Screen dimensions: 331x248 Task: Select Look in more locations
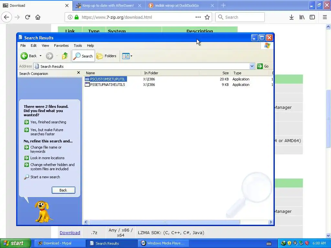pos(47,158)
